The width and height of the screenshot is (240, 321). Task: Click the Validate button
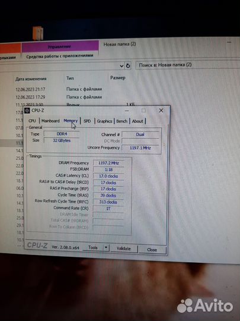[124, 248]
